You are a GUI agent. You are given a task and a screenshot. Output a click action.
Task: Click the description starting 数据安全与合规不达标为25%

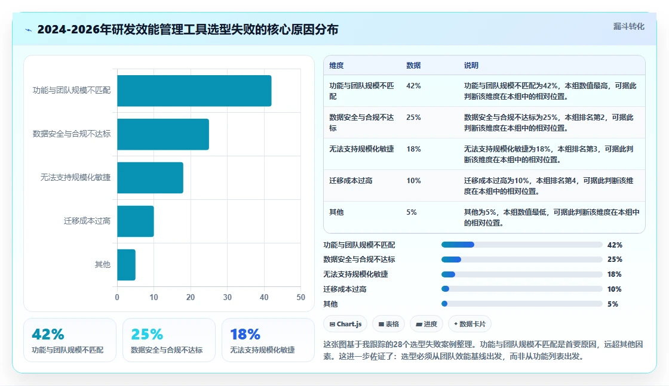(549, 123)
